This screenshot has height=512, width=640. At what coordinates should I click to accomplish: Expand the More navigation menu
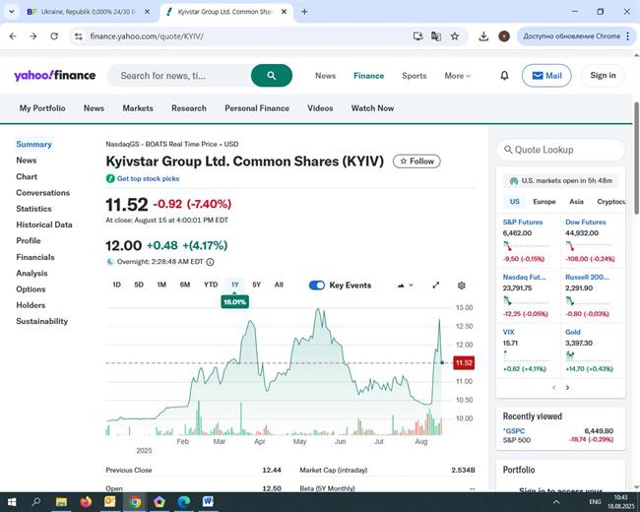click(457, 76)
